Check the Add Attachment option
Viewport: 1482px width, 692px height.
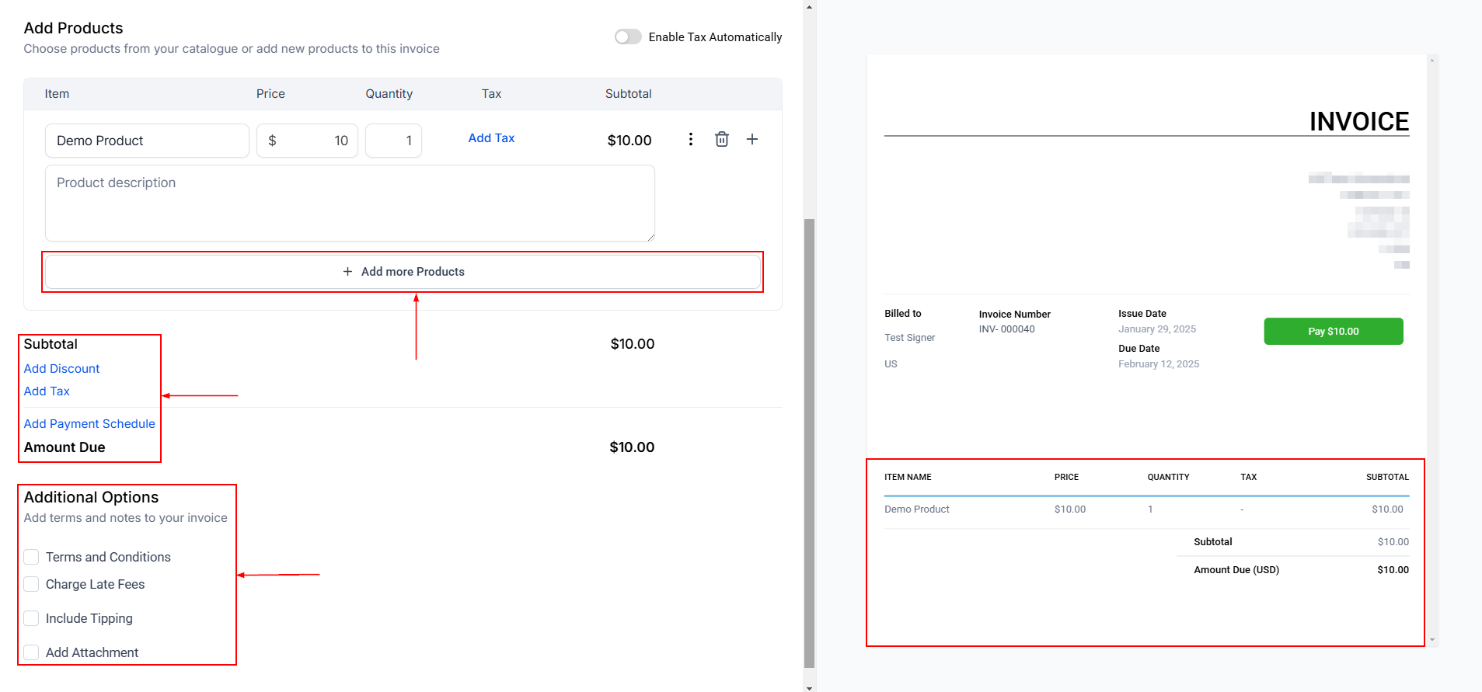31,652
